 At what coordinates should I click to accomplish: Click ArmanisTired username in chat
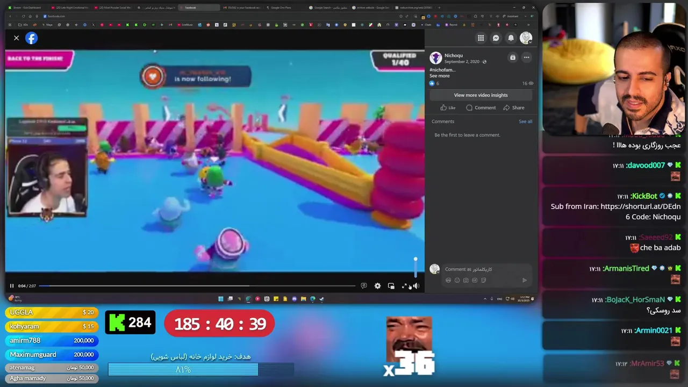point(627,268)
